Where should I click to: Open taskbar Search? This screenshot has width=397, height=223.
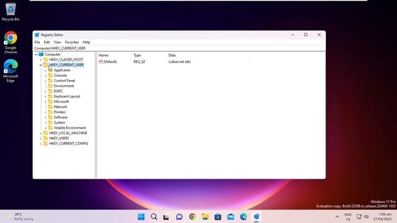click(154, 217)
